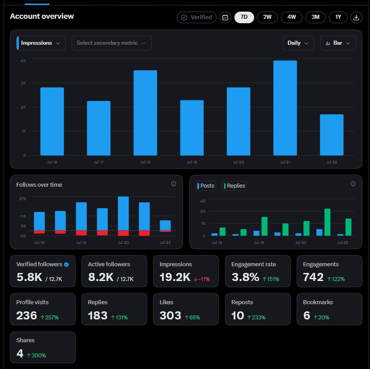Image resolution: width=370 pixels, height=369 pixels.
Task: Click the Jul 20 label under impressions chart
Action: click(238, 162)
